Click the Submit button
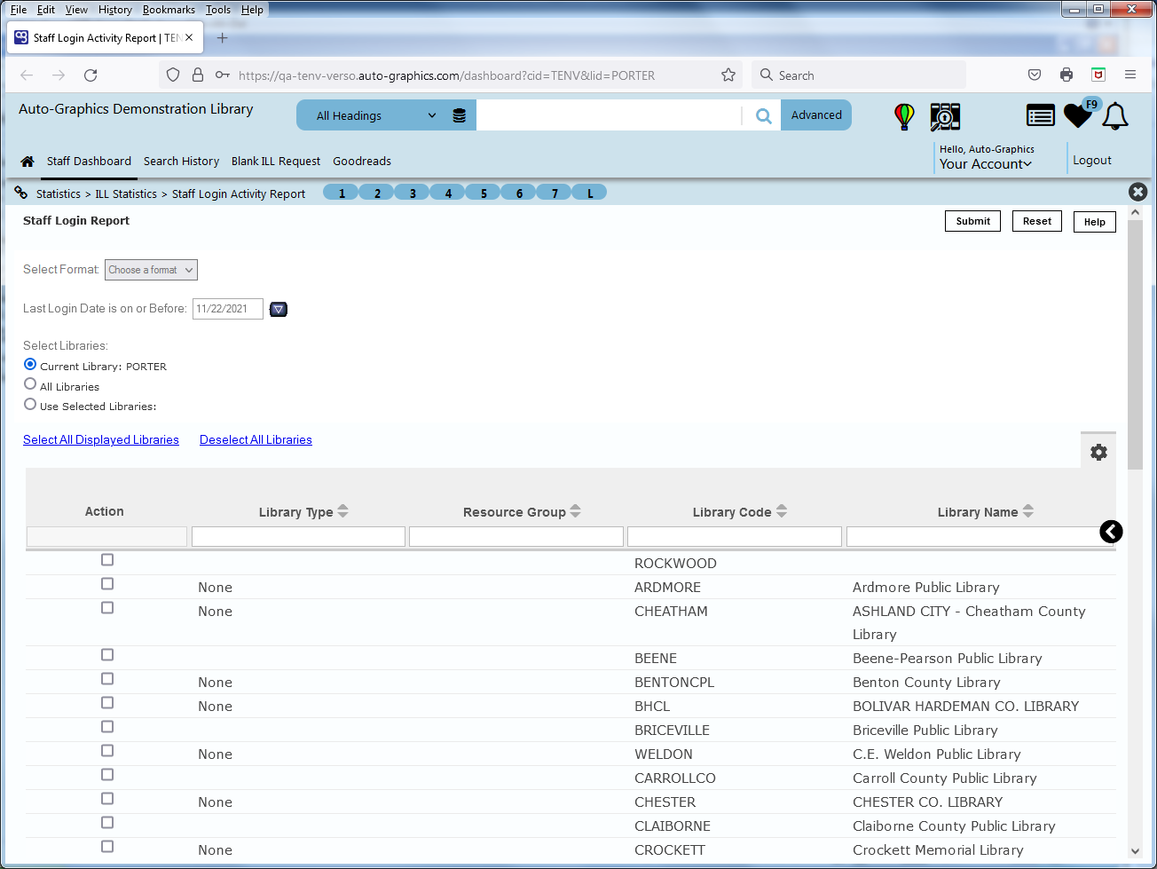The width and height of the screenshot is (1157, 869). tap(973, 221)
